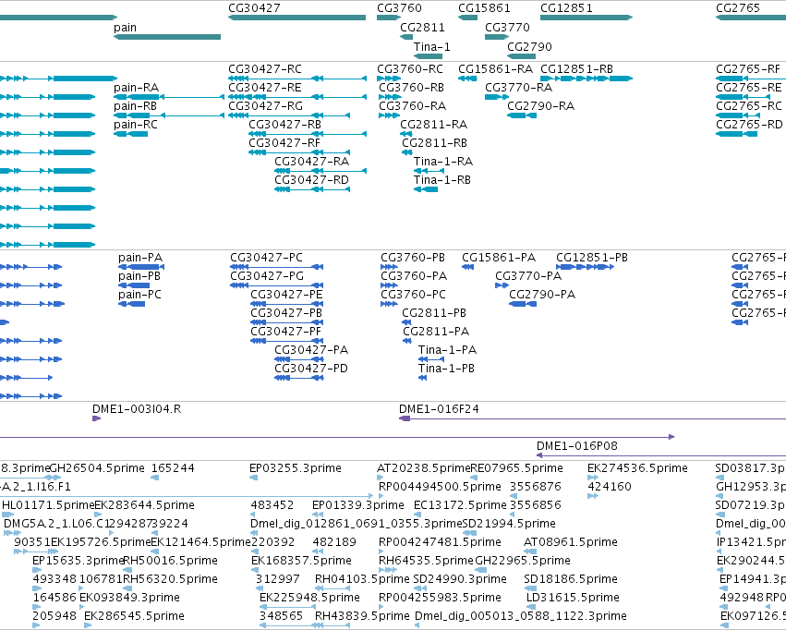Viewport: 786px width, 630px height.
Task: Click BAC clone DME1-016F24
Action: pos(439,409)
